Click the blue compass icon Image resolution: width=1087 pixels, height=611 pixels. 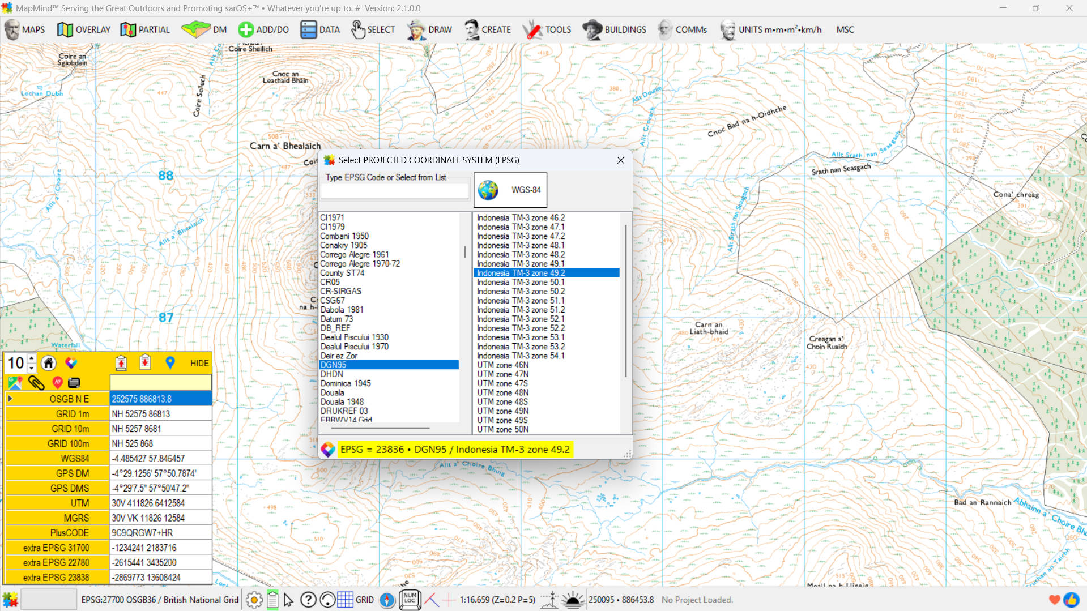(387, 600)
